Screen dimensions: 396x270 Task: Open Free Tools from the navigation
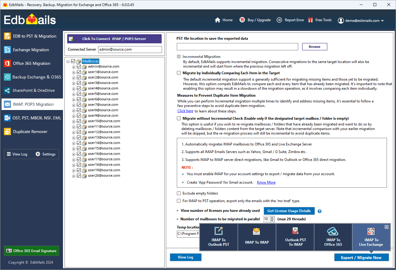[x=323, y=20]
